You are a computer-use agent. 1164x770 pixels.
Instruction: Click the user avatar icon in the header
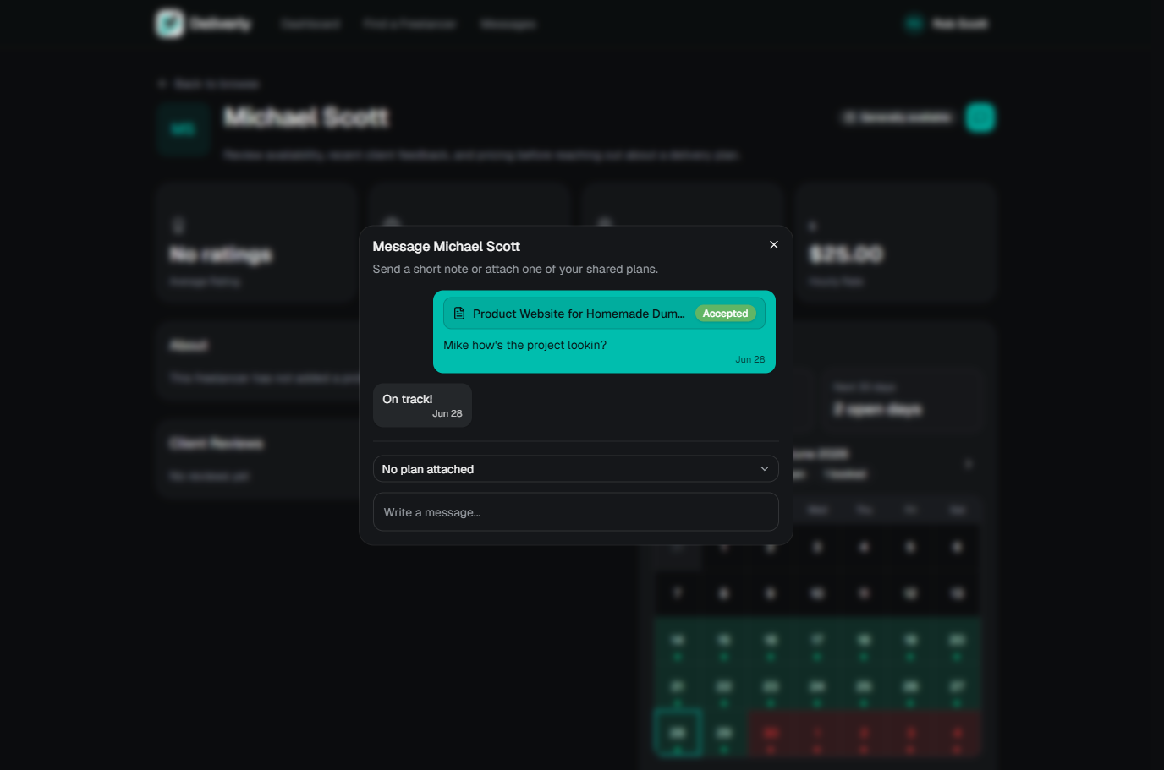pyautogui.click(x=914, y=24)
